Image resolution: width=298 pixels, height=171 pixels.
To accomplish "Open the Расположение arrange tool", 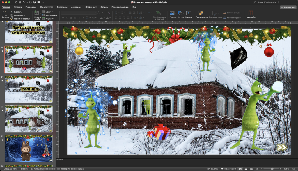I will 201,13.
